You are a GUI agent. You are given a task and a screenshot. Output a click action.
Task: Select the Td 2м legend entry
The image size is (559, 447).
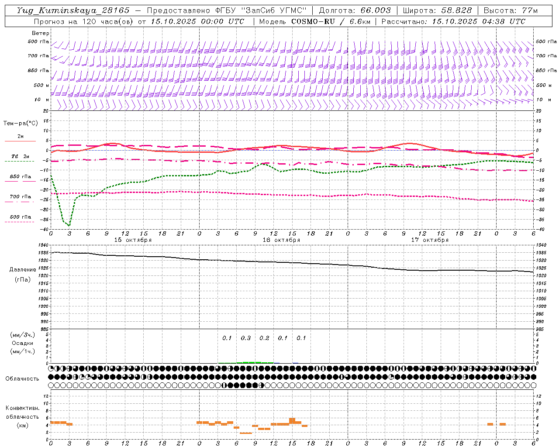pyautogui.click(x=20, y=156)
